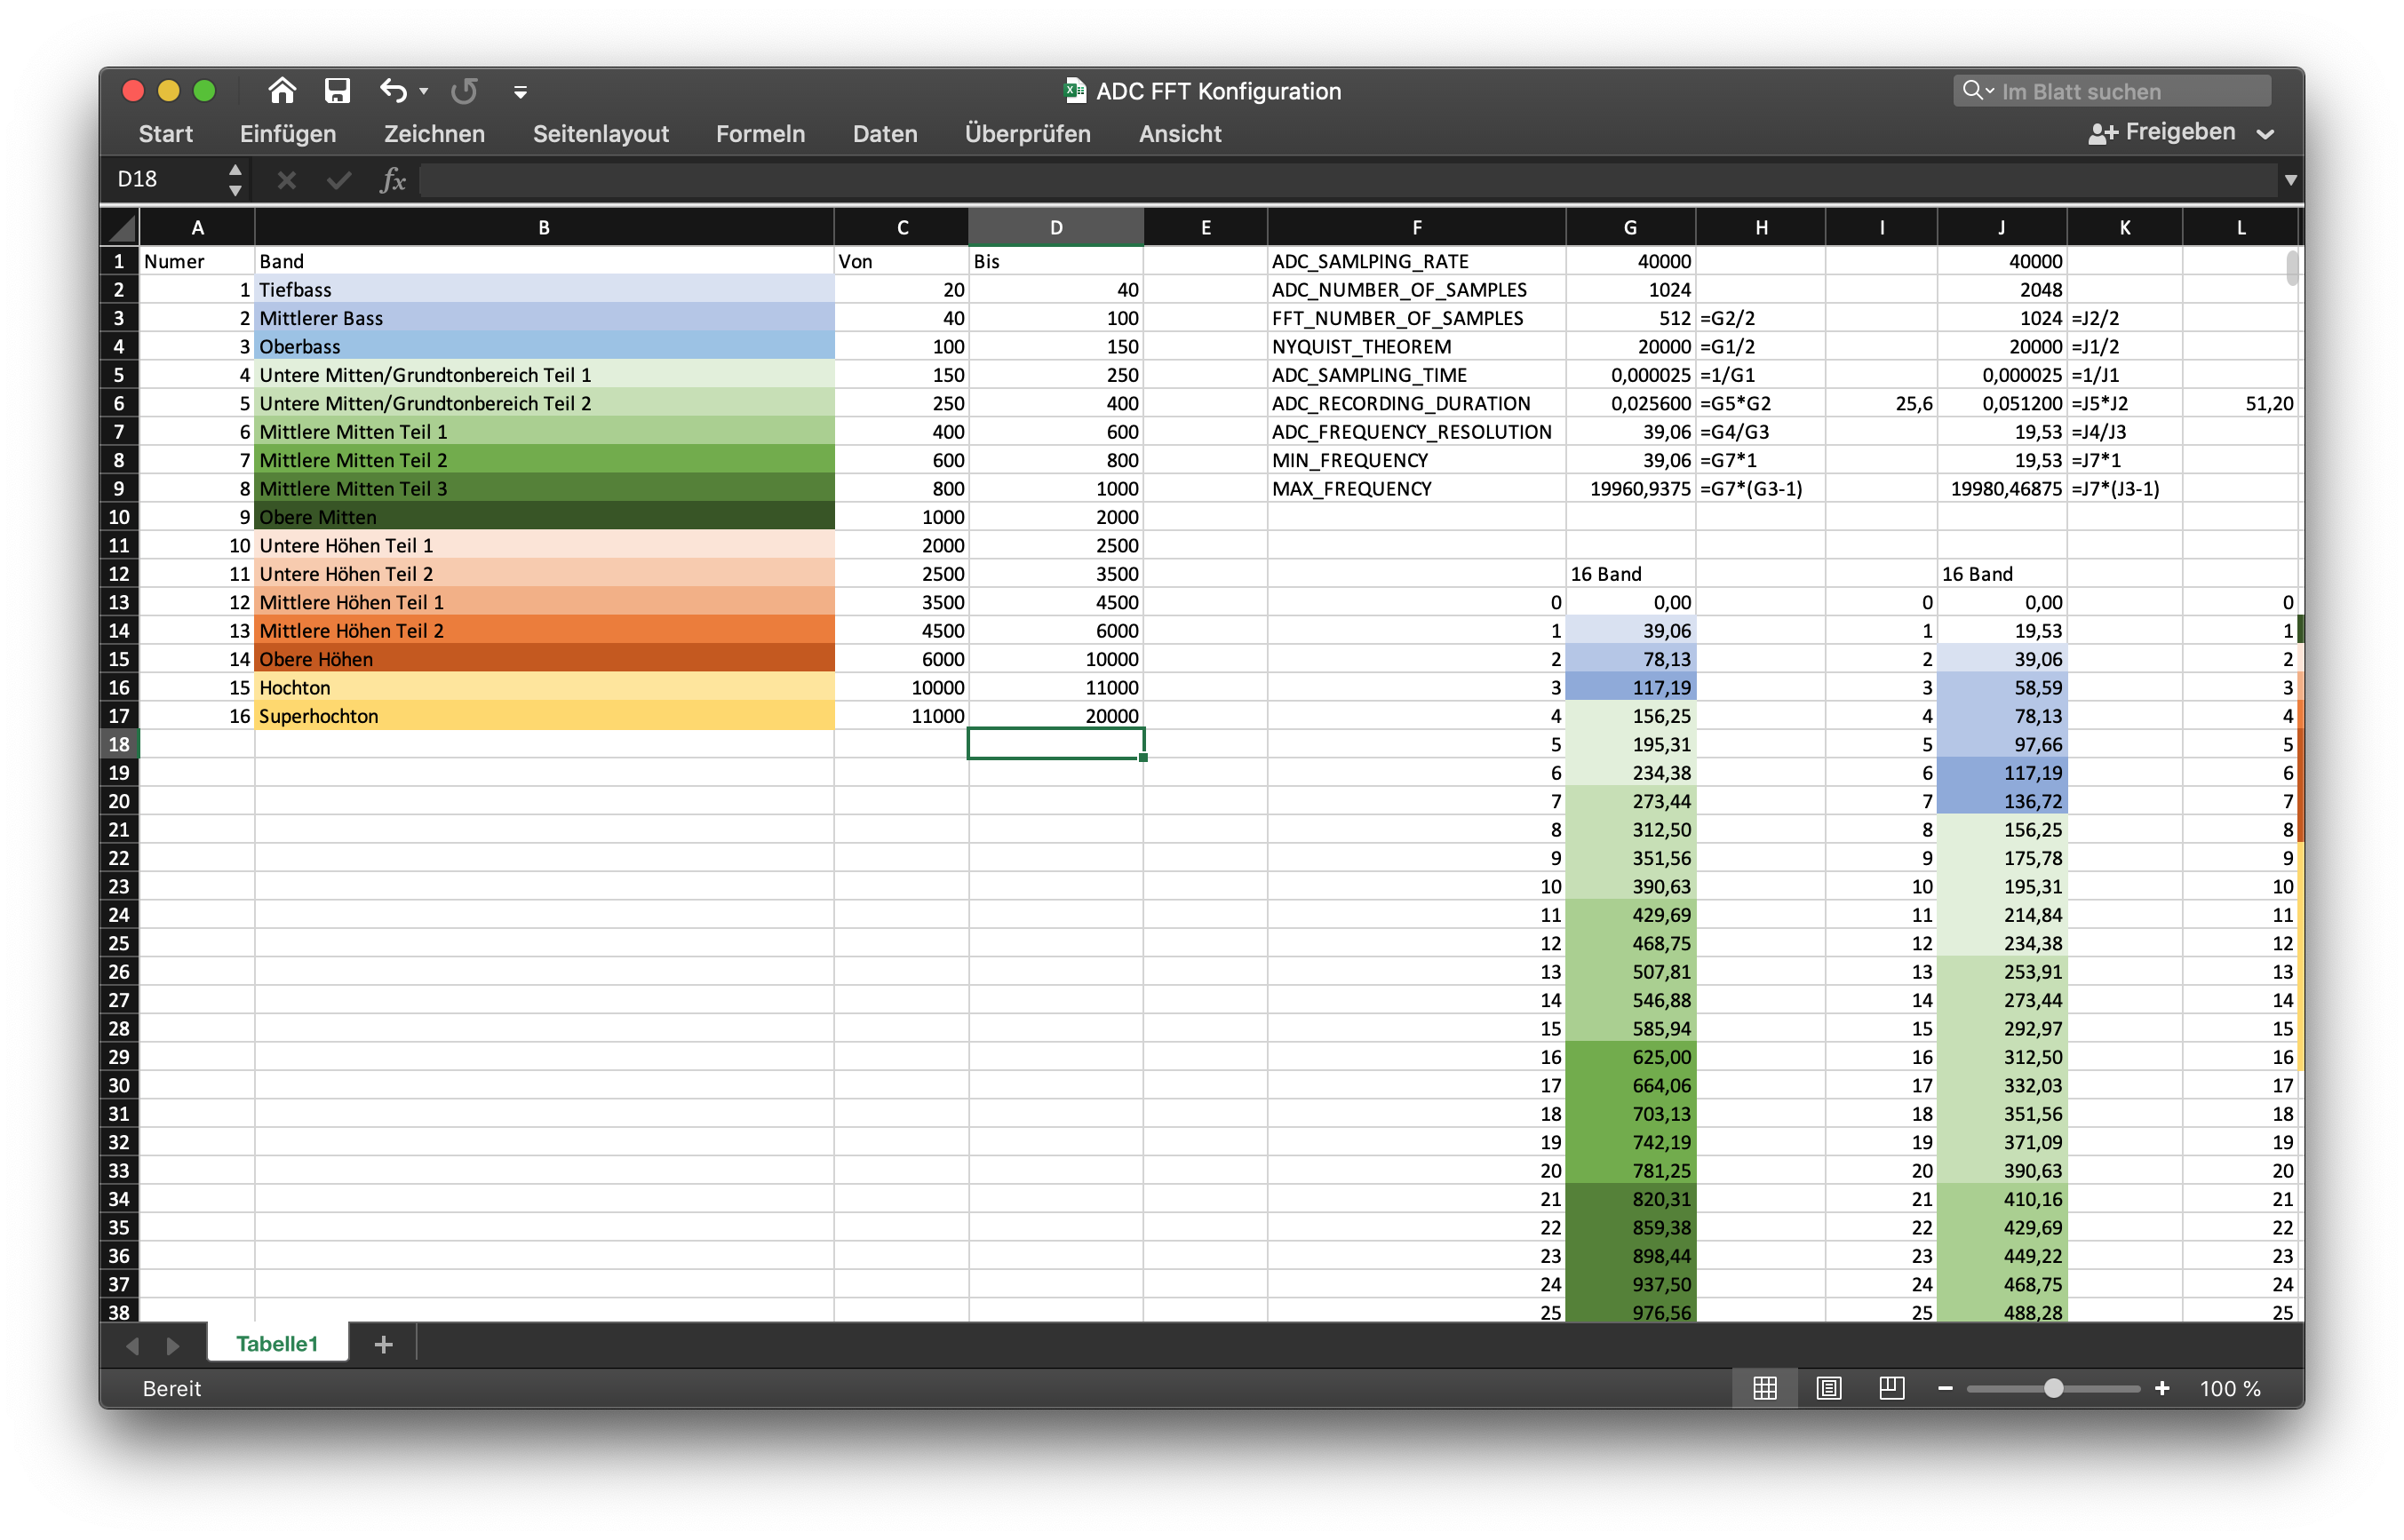Viewport: 2404px width, 1540px height.
Task: Click the zoom out minus button
Action: pyautogui.click(x=1945, y=1388)
